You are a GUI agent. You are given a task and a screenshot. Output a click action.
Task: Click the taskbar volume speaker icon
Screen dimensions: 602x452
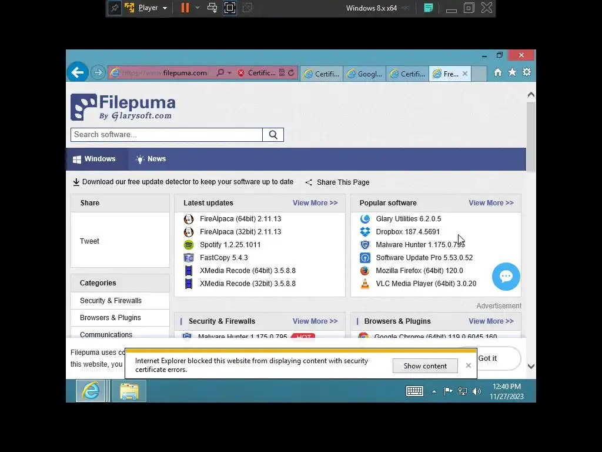[476, 391]
